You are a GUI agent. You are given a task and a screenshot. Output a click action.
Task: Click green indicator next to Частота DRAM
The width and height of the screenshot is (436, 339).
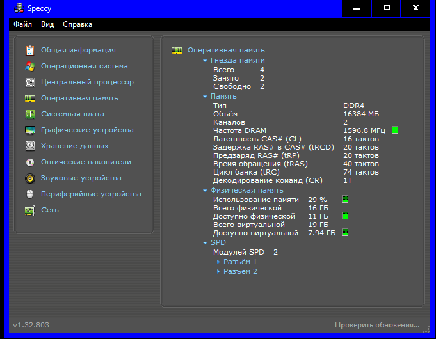[395, 130]
